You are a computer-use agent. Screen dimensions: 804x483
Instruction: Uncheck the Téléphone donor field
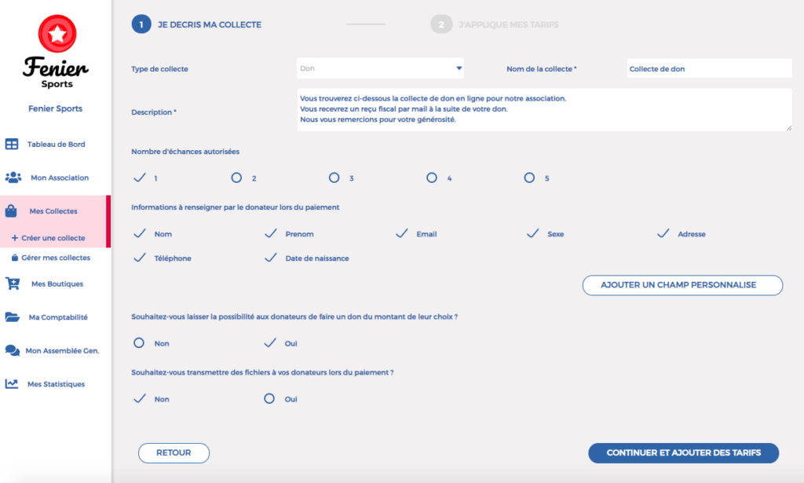tap(140, 258)
